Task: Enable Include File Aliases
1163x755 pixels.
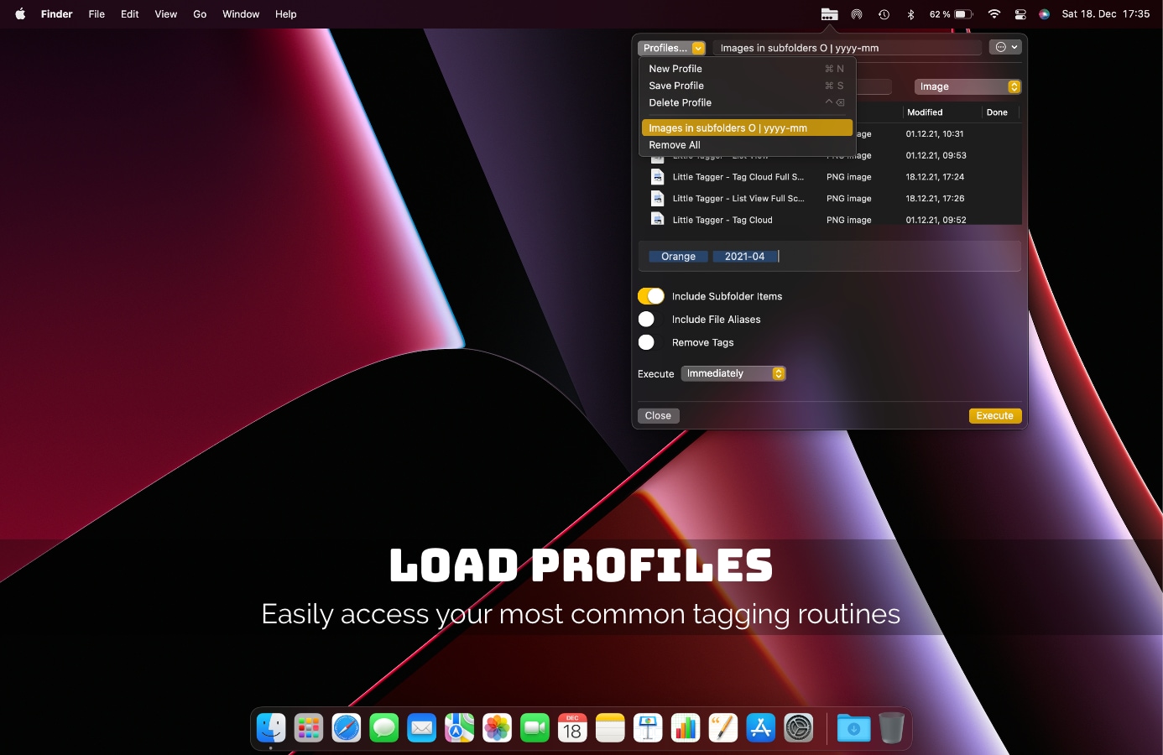Action: (647, 319)
